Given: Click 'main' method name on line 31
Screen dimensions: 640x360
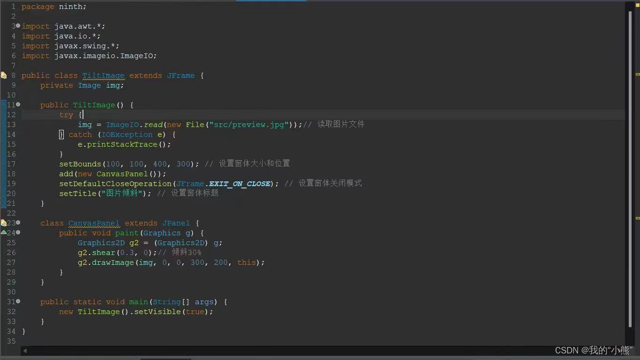Looking at the screenshot, I should click(138, 302).
